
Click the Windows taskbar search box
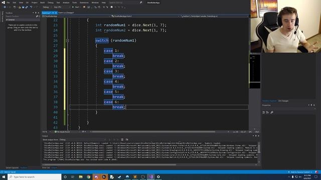35,176
